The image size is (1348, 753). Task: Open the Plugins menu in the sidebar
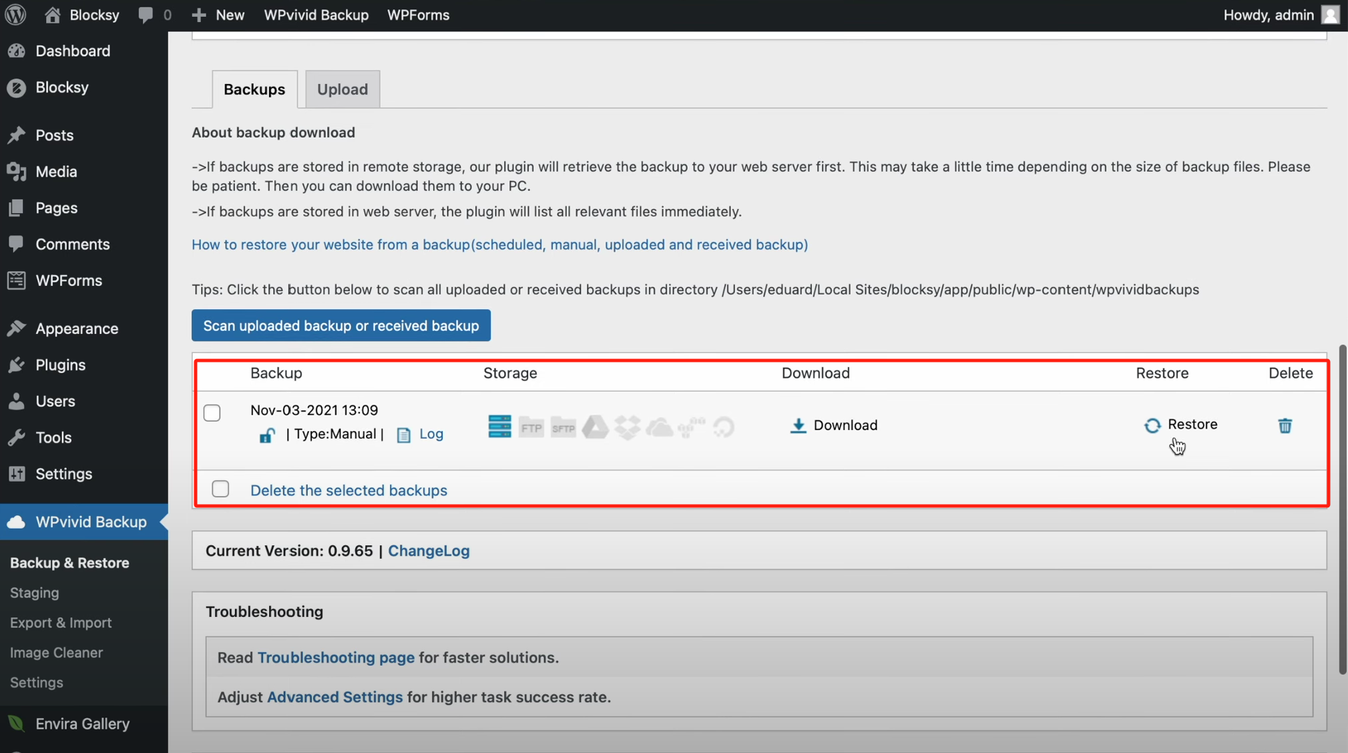[x=60, y=364]
